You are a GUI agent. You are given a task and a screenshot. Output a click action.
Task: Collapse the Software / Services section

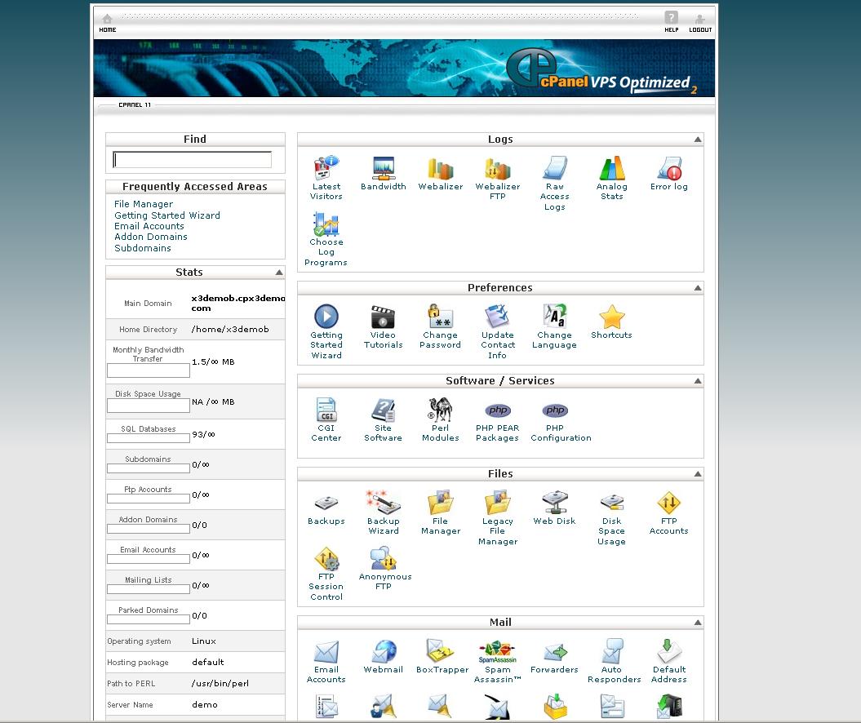tap(697, 381)
